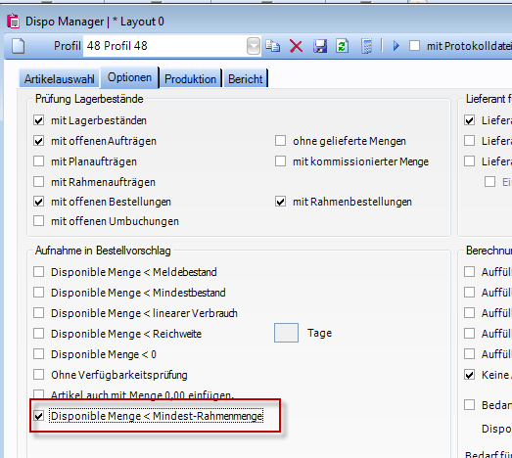Save profile with floppy disk icon

(x=320, y=46)
